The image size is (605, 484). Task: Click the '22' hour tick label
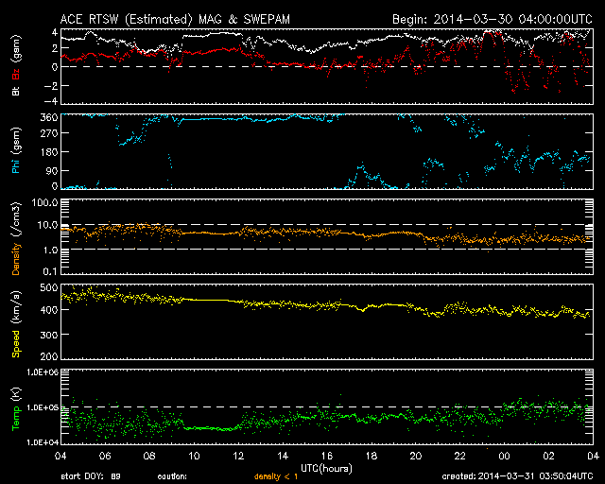[460, 456]
